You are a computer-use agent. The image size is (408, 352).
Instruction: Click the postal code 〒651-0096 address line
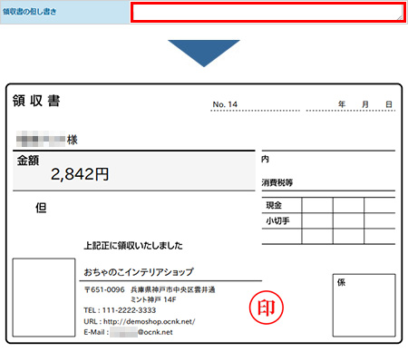150,289
